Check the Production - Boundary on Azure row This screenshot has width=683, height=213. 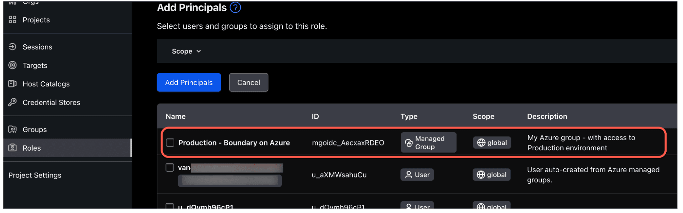point(170,143)
